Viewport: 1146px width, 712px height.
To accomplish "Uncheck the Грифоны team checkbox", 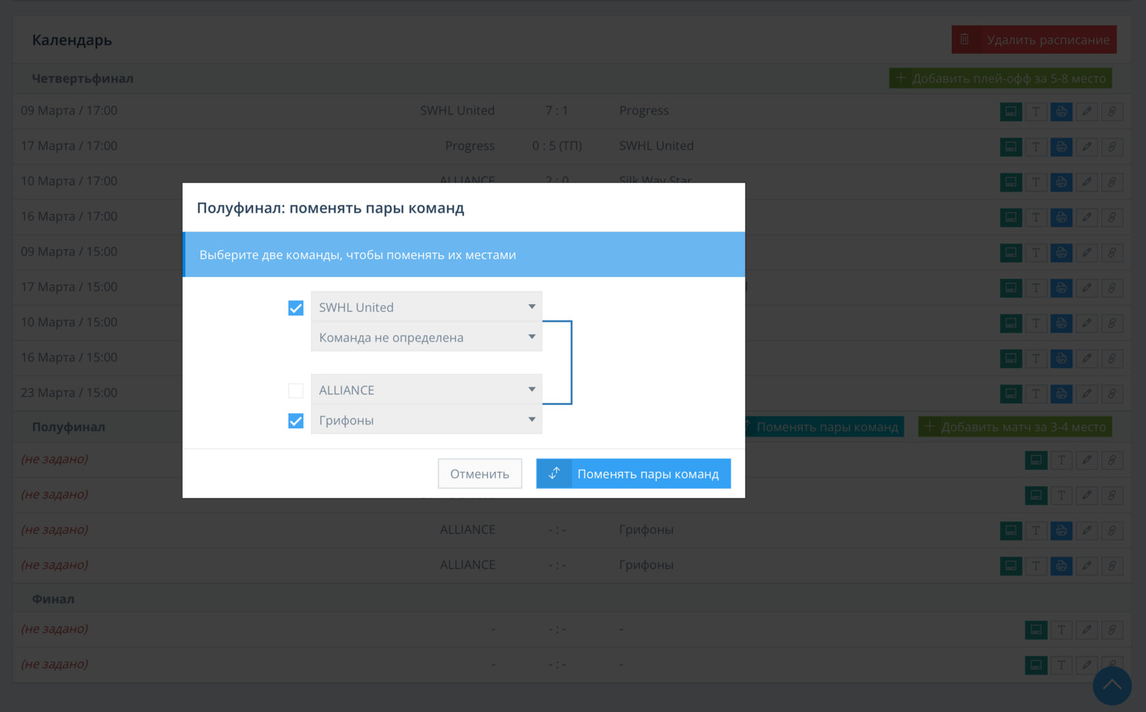I will [x=295, y=421].
